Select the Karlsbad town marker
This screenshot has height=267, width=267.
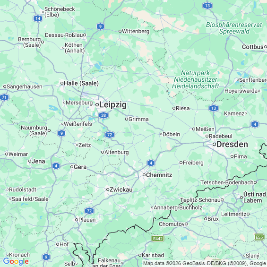click(x=140, y=255)
